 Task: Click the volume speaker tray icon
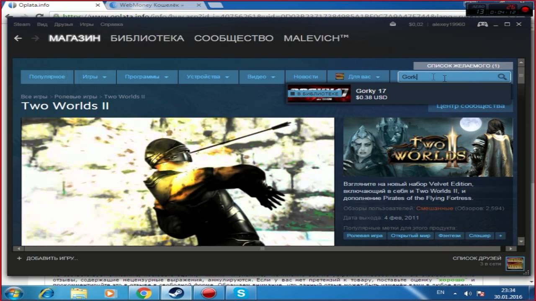click(x=468, y=293)
